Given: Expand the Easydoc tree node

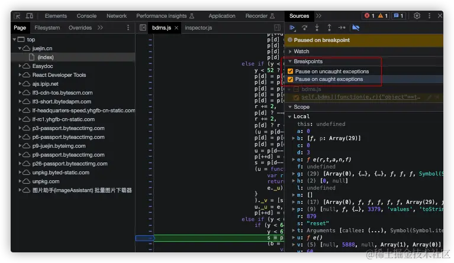Looking at the screenshot, I should pyautogui.click(x=20, y=66).
